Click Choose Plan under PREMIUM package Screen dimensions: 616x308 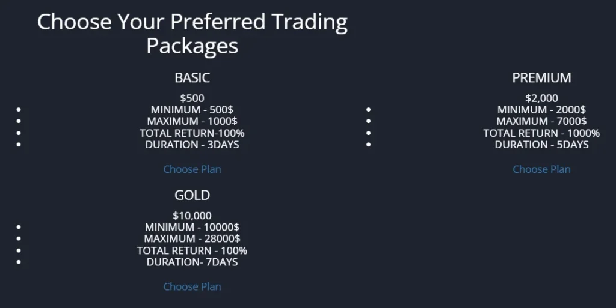click(541, 169)
